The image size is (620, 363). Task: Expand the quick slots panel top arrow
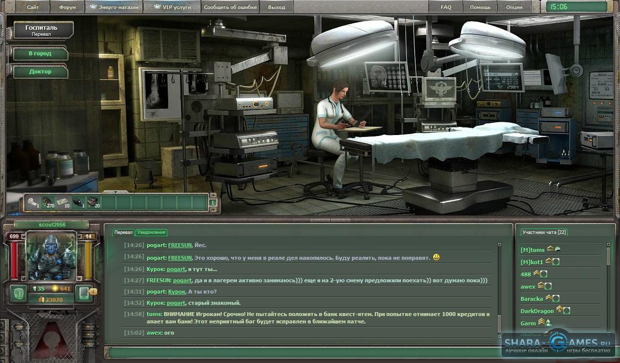coord(115,192)
